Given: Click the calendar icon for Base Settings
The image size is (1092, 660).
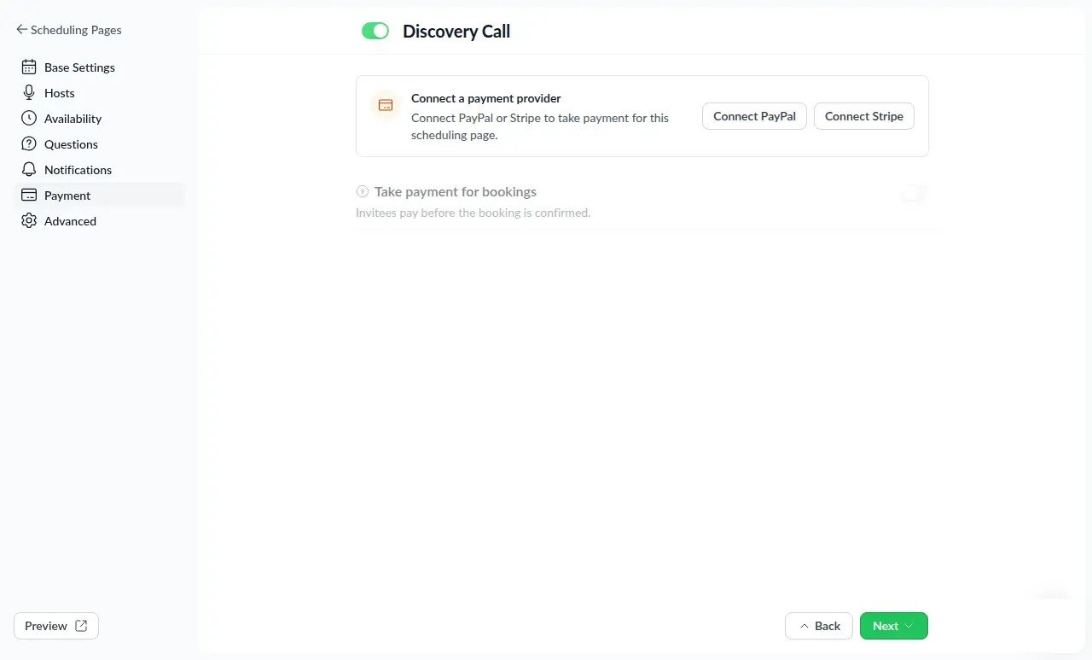Looking at the screenshot, I should pos(29,67).
